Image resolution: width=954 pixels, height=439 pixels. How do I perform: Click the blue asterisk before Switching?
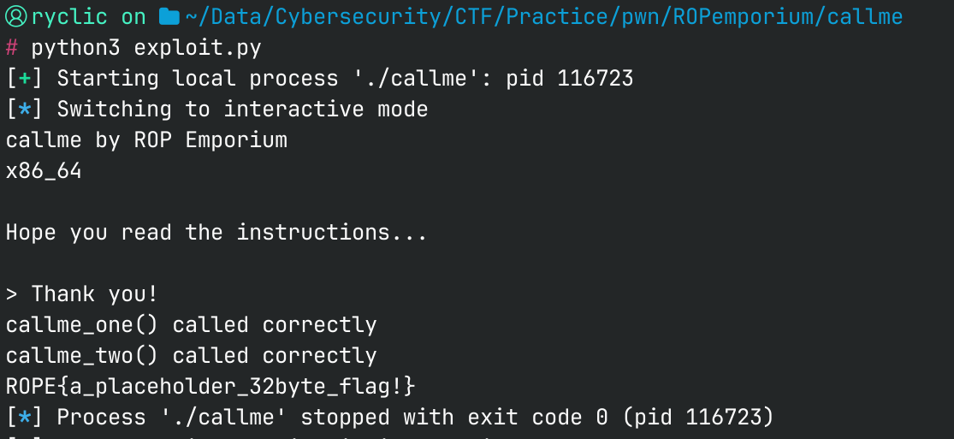[25, 110]
